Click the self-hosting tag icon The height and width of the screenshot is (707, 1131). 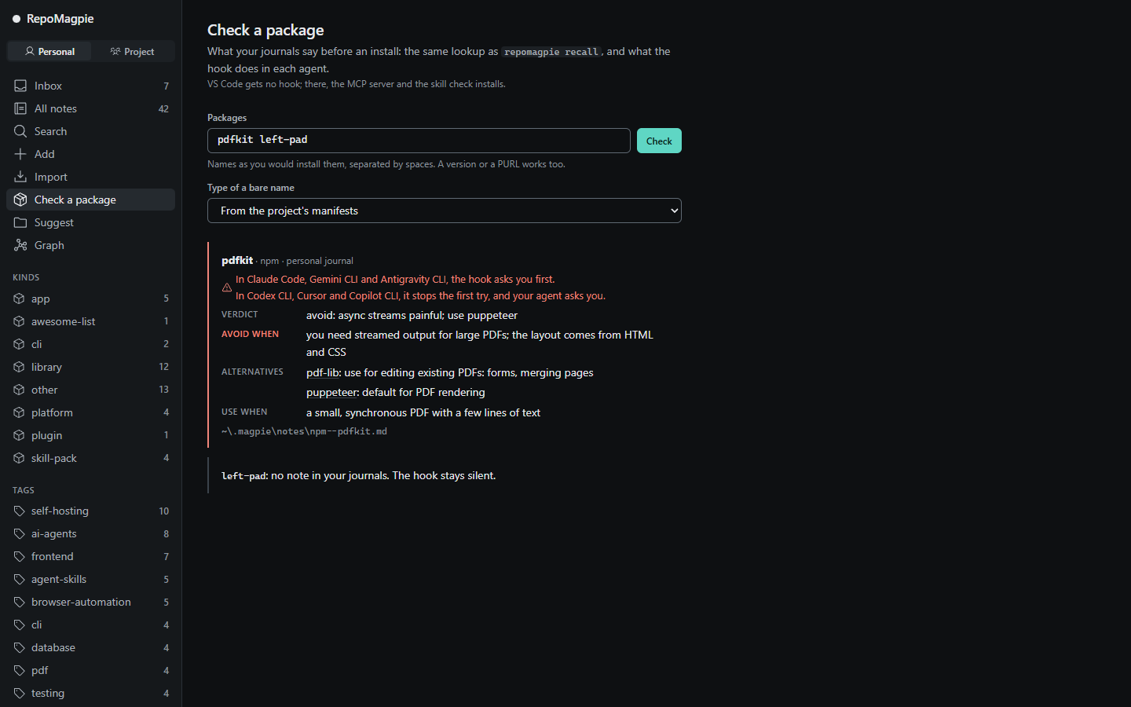[x=19, y=511]
